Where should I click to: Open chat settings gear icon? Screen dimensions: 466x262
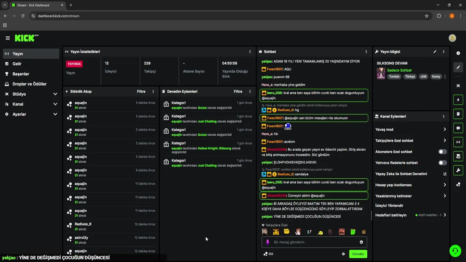[x=343, y=254]
